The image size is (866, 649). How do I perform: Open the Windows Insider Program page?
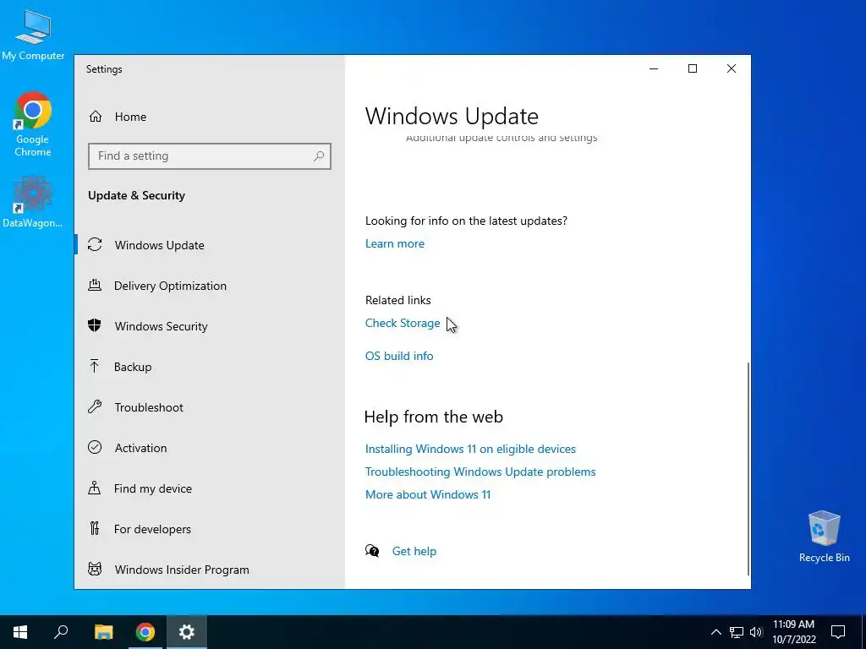(210, 570)
